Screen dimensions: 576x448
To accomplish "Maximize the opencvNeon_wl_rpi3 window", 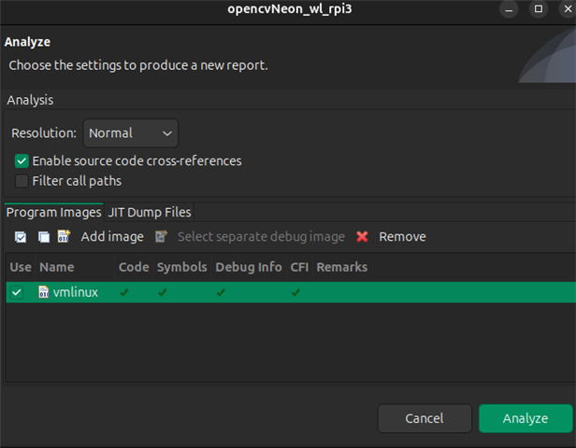I will [538, 9].
